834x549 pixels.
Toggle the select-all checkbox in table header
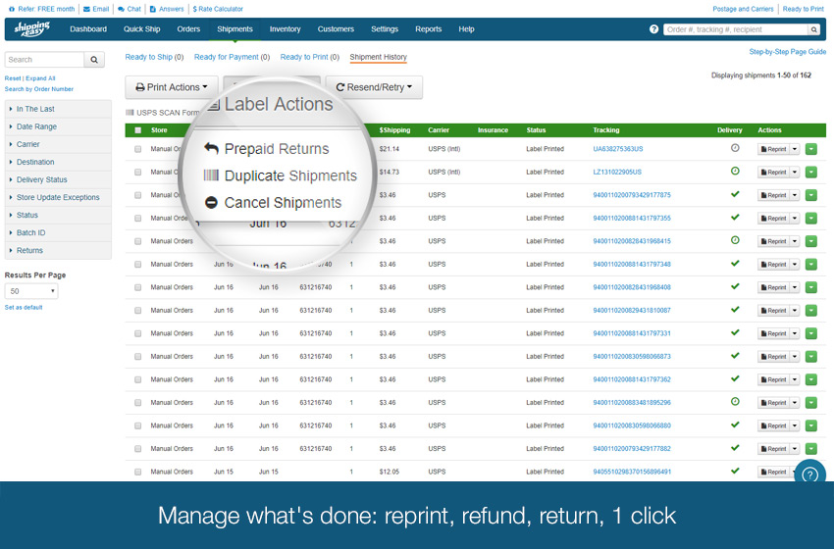[x=137, y=130]
